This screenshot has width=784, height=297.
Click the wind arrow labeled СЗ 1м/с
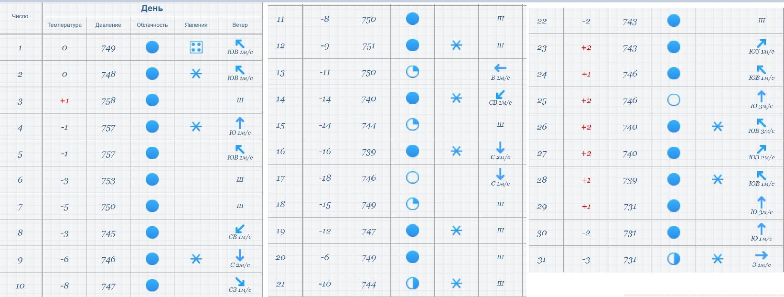240,281
